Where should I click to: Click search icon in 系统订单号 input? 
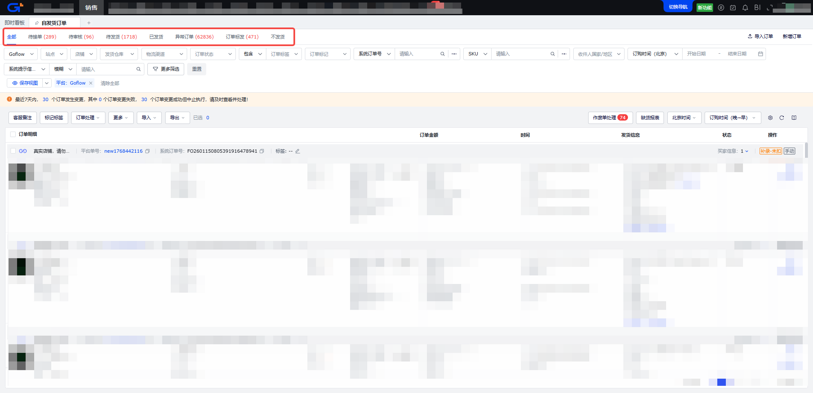(442, 54)
